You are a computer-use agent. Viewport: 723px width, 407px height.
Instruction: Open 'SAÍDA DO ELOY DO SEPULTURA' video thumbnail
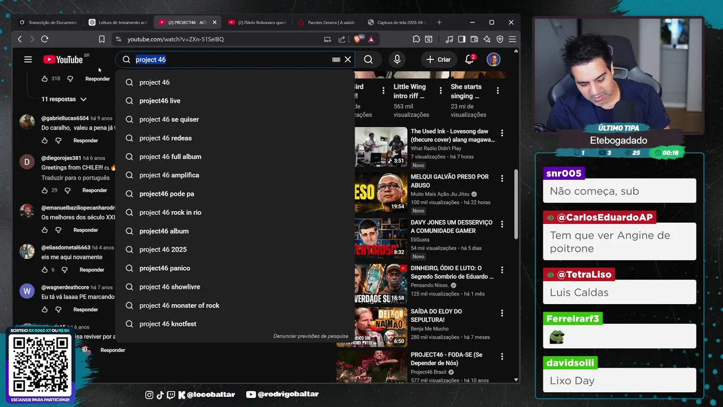point(380,327)
